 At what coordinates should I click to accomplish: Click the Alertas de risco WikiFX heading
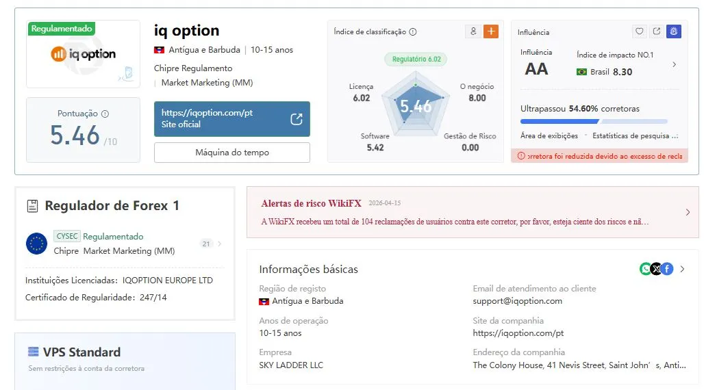[x=311, y=204]
